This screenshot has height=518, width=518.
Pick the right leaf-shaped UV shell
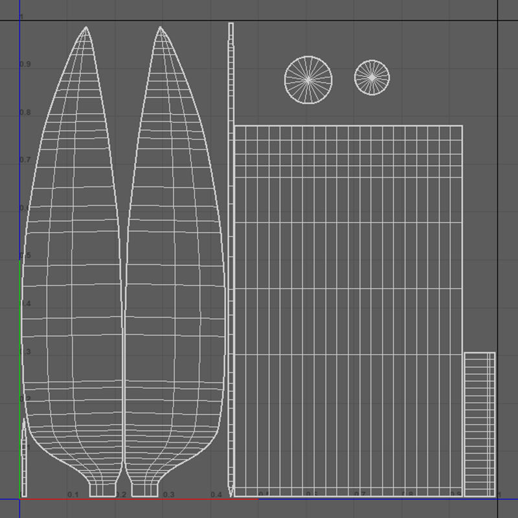coord(175,261)
